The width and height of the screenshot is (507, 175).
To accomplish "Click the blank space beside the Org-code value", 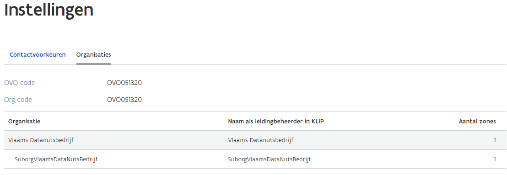I will click(324, 100).
